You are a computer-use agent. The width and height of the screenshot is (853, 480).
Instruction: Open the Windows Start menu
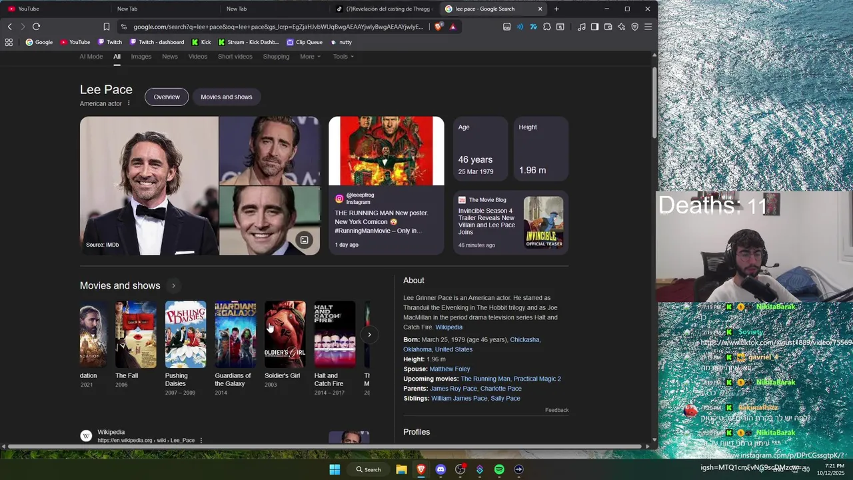coord(335,469)
